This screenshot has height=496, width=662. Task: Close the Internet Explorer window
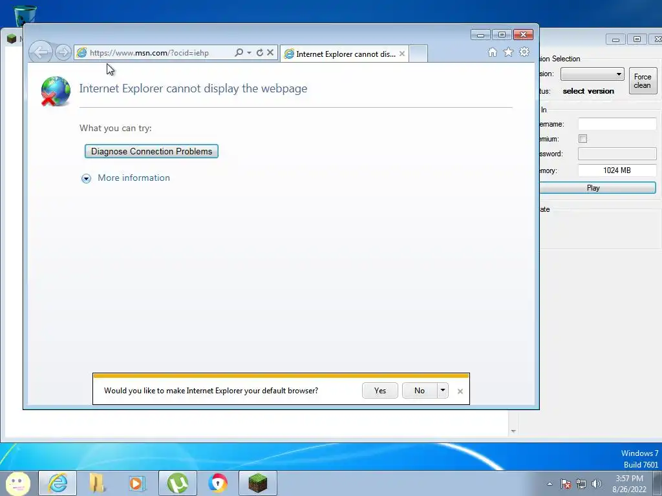point(523,35)
